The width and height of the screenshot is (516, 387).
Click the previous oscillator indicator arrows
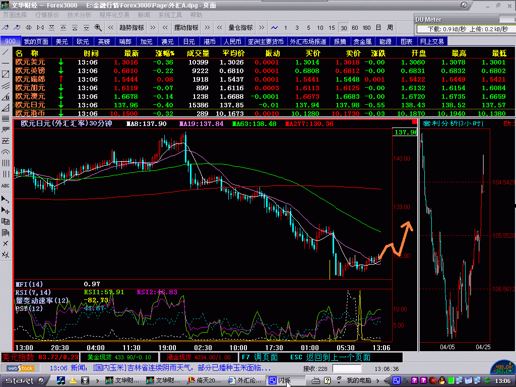[x=165, y=28]
